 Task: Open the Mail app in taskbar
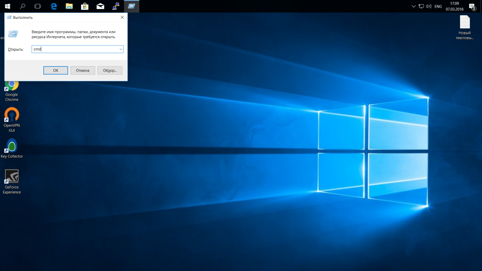click(100, 6)
